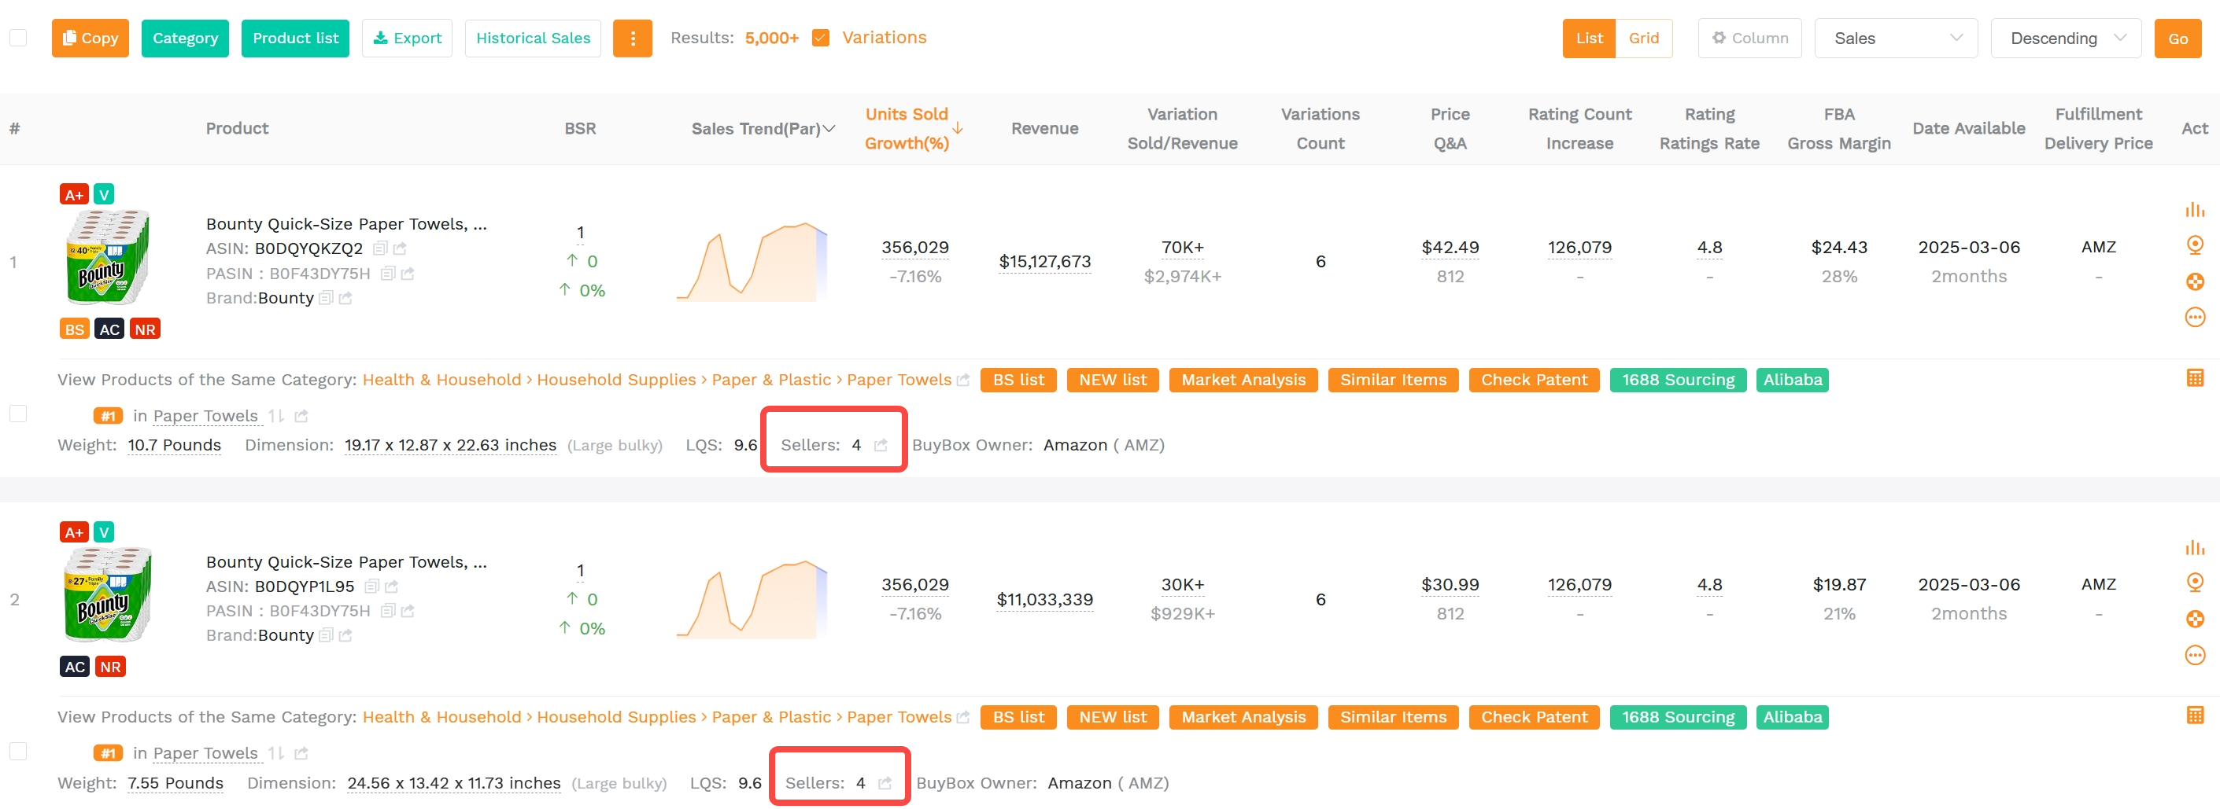Open NEW list for first product

click(1112, 380)
